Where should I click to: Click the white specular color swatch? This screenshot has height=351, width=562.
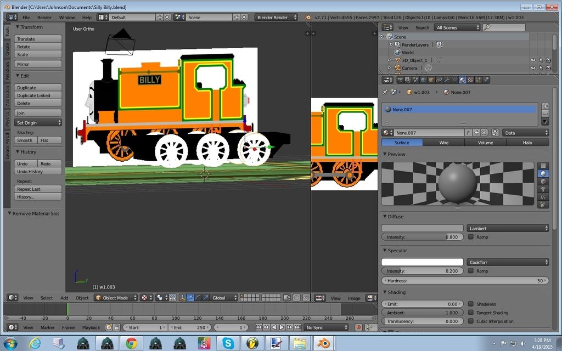422,262
